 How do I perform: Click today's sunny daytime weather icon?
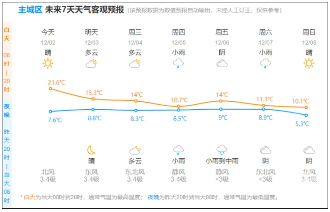point(48,63)
